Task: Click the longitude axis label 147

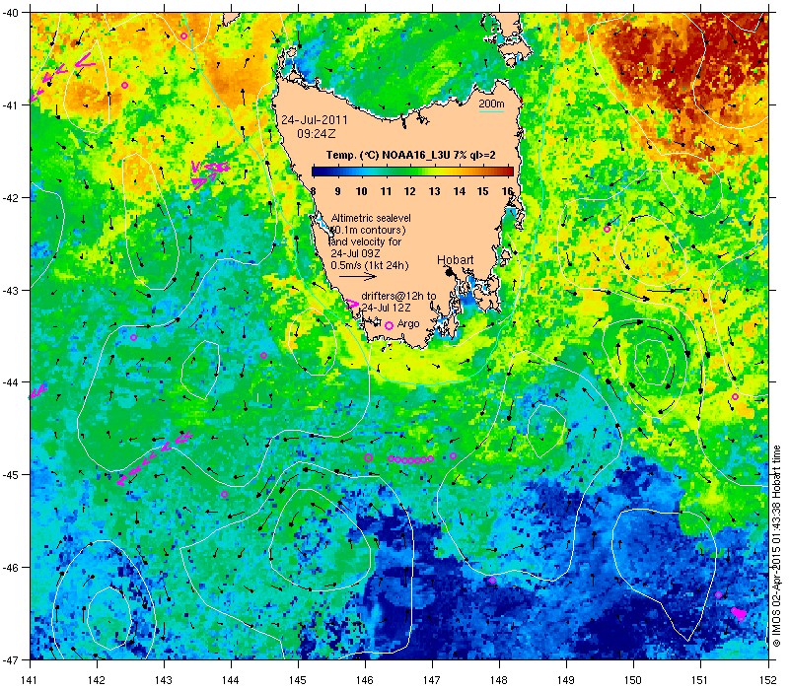Action: click(x=432, y=680)
